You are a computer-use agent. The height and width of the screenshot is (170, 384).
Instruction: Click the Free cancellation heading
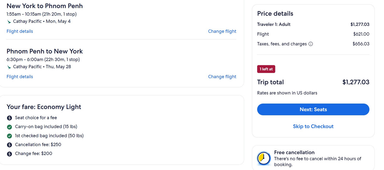point(294,152)
